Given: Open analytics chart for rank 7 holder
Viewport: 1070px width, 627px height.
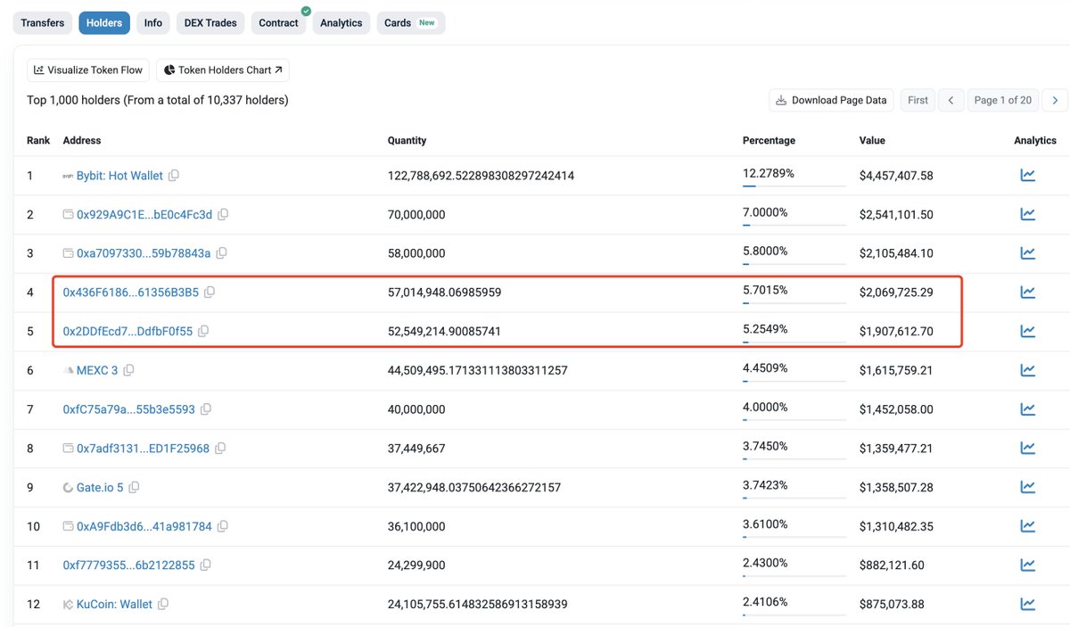Looking at the screenshot, I should pos(1027,409).
